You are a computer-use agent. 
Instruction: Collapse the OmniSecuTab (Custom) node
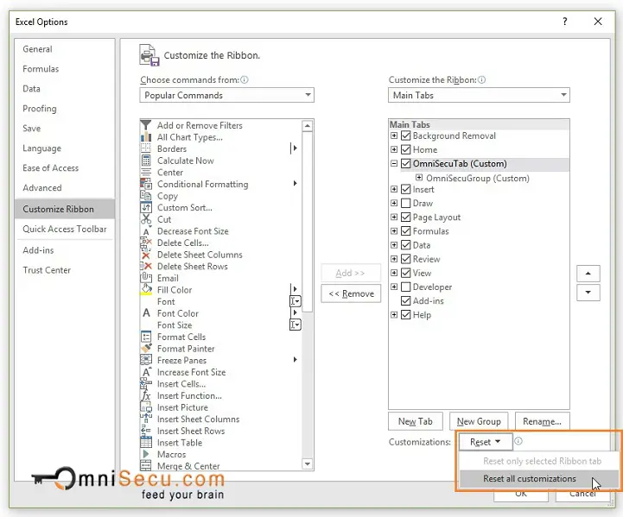[394, 163]
